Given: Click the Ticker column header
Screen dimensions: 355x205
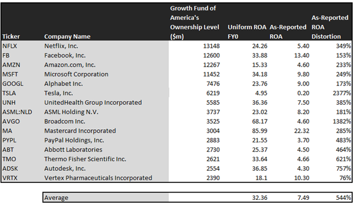Looking at the screenshot, I should coord(11,36).
